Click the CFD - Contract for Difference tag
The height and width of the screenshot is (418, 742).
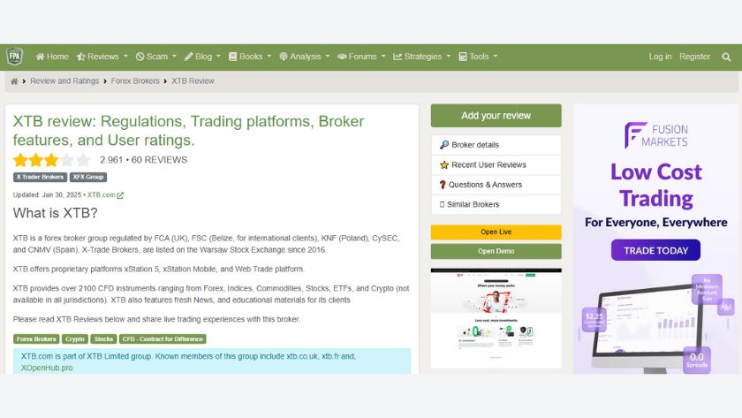tap(163, 339)
